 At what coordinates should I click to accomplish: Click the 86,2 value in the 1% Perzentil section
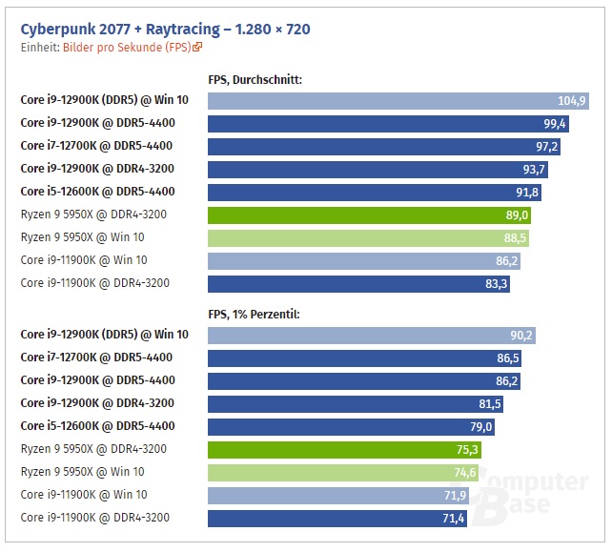click(506, 381)
